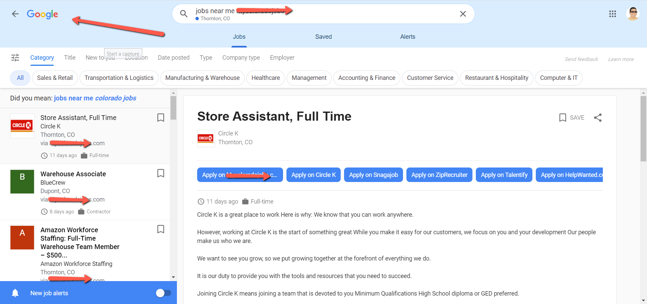This screenshot has height=304, width=647.
Task: Filter by Restaurant & Hospitality
Action: pos(497,78)
